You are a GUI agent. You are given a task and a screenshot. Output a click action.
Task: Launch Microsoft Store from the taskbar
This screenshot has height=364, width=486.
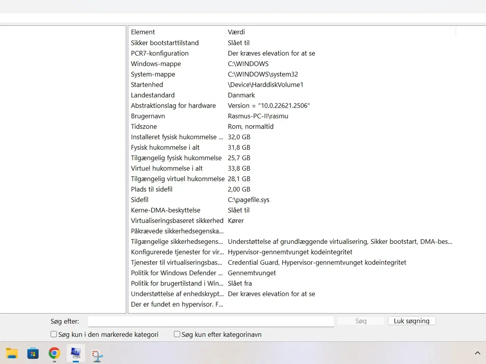click(x=33, y=353)
